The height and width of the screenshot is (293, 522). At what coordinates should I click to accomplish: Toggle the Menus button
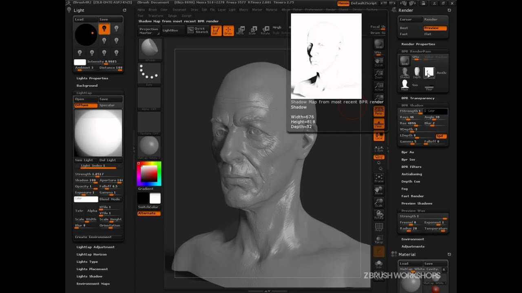click(343, 3)
